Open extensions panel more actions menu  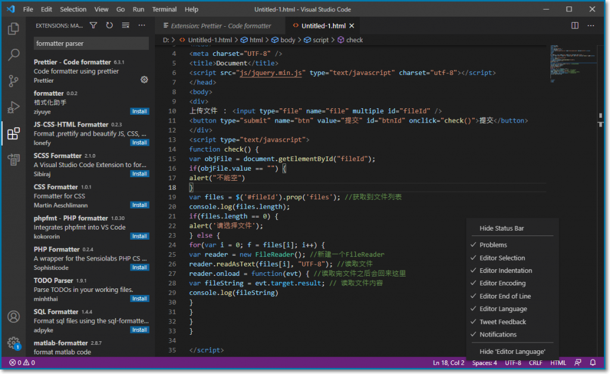click(142, 26)
